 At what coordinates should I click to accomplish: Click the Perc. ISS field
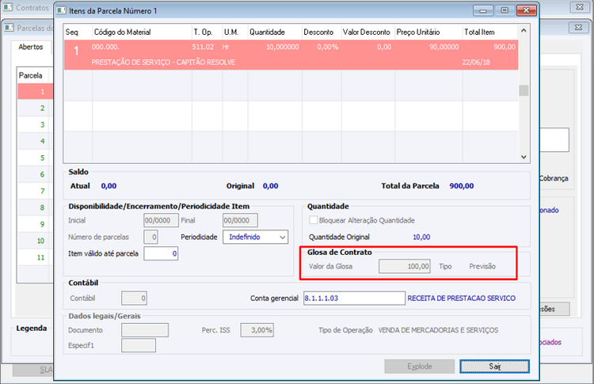257,330
